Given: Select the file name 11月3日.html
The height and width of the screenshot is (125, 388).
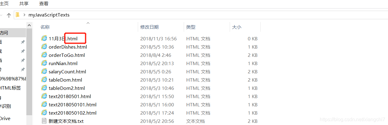Looking at the screenshot, I should (x=63, y=39).
